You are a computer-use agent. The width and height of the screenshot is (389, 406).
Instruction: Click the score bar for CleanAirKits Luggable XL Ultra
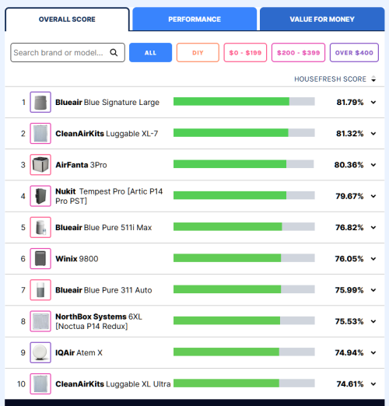point(244,383)
